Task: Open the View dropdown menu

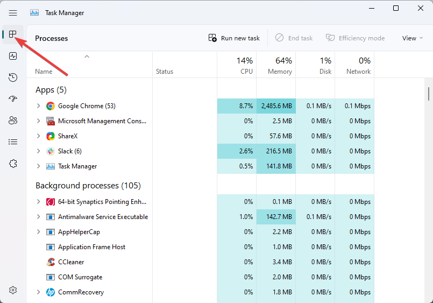Action: pos(412,38)
